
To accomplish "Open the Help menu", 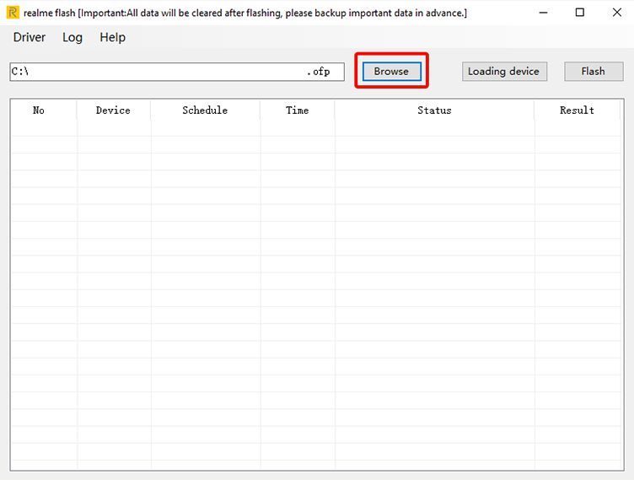I will pos(112,37).
